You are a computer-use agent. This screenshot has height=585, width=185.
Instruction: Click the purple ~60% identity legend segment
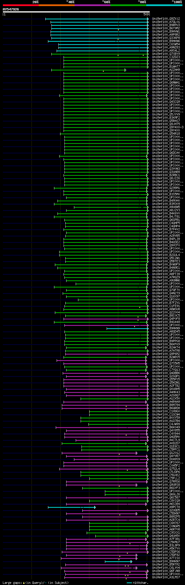tap(92, 5)
